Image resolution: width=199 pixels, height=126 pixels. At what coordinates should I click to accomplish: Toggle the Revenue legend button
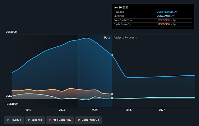(x=14, y=120)
